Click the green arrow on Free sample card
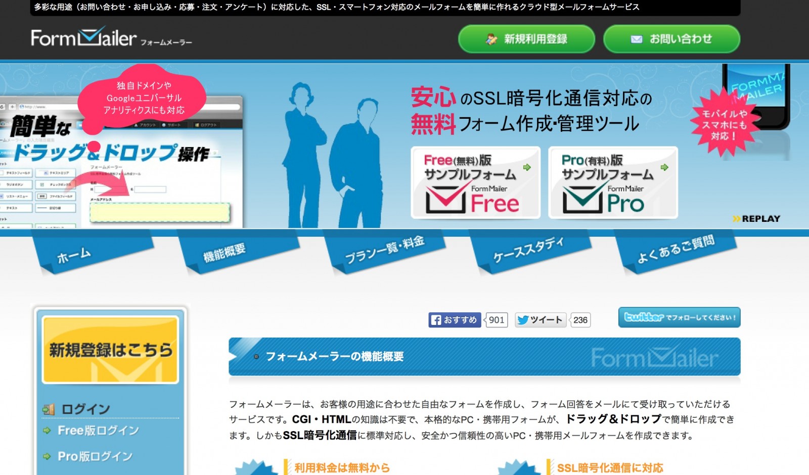The image size is (809, 475). (527, 167)
